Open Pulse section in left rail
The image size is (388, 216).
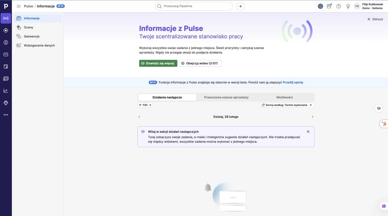(x=6, y=18)
